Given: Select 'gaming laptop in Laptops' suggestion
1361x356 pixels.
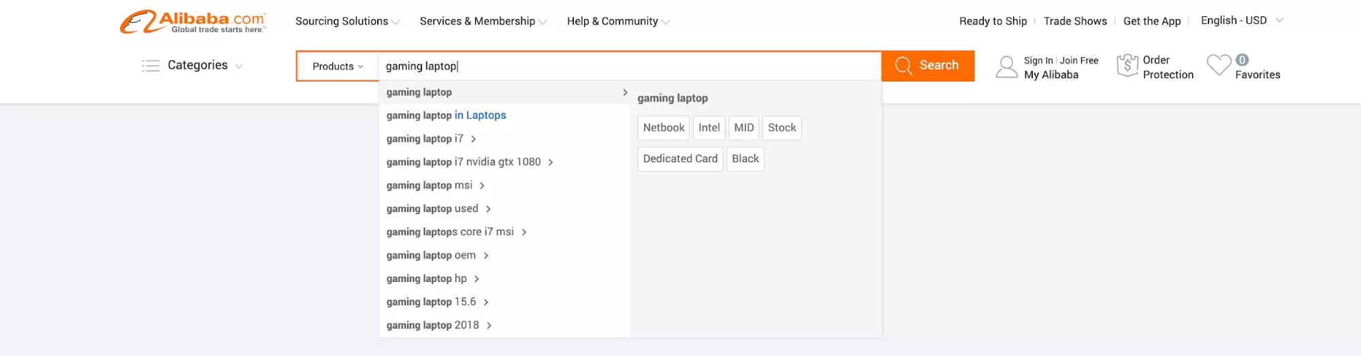Looking at the screenshot, I should 505,115.
